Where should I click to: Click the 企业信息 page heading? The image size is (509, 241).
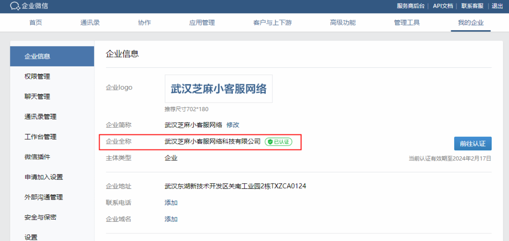pyautogui.click(x=122, y=54)
